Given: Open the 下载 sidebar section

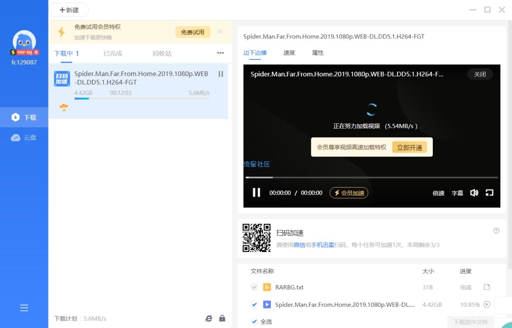Looking at the screenshot, I should (24, 117).
